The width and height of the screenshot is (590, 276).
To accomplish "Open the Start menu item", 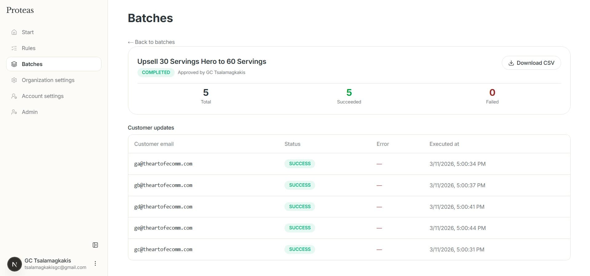I will point(54,32).
